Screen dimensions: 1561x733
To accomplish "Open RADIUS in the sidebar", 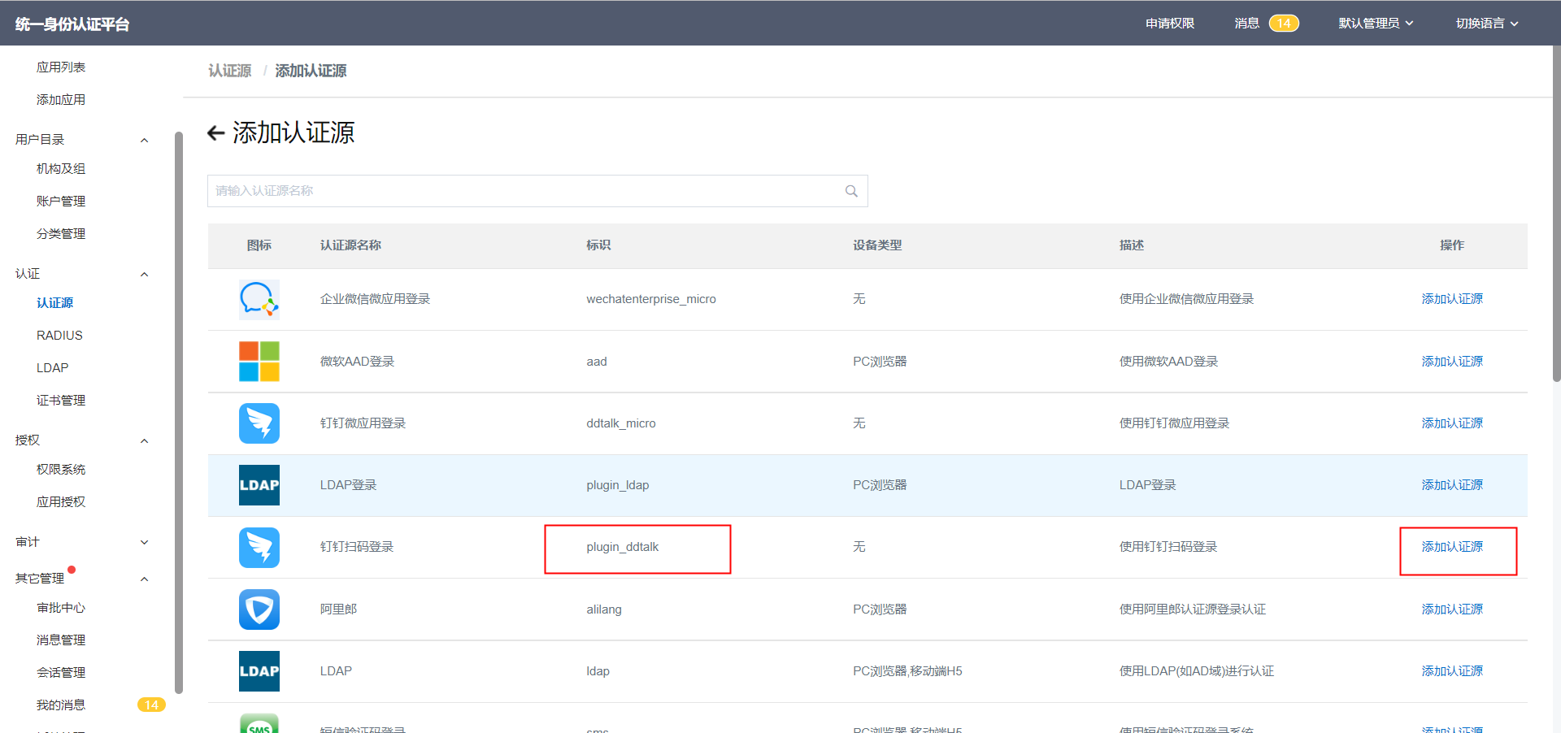I will coord(59,336).
